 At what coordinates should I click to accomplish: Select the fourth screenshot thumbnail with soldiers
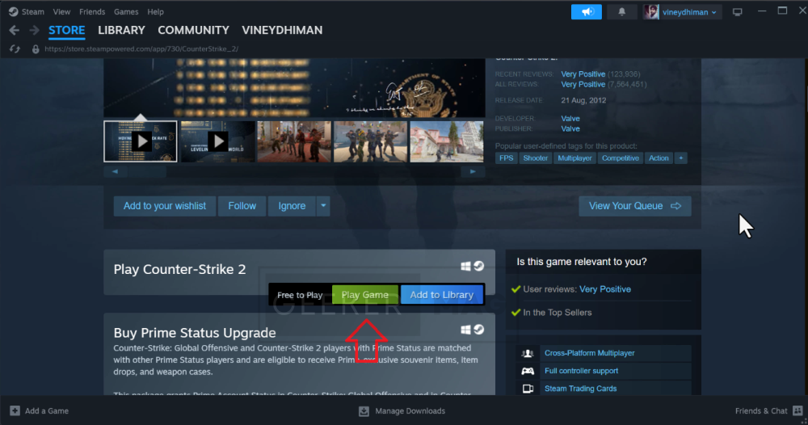point(370,141)
